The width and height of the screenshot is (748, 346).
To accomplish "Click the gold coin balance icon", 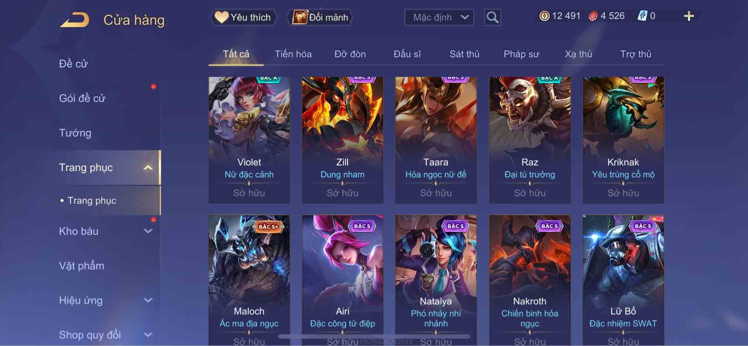I will coord(544,16).
